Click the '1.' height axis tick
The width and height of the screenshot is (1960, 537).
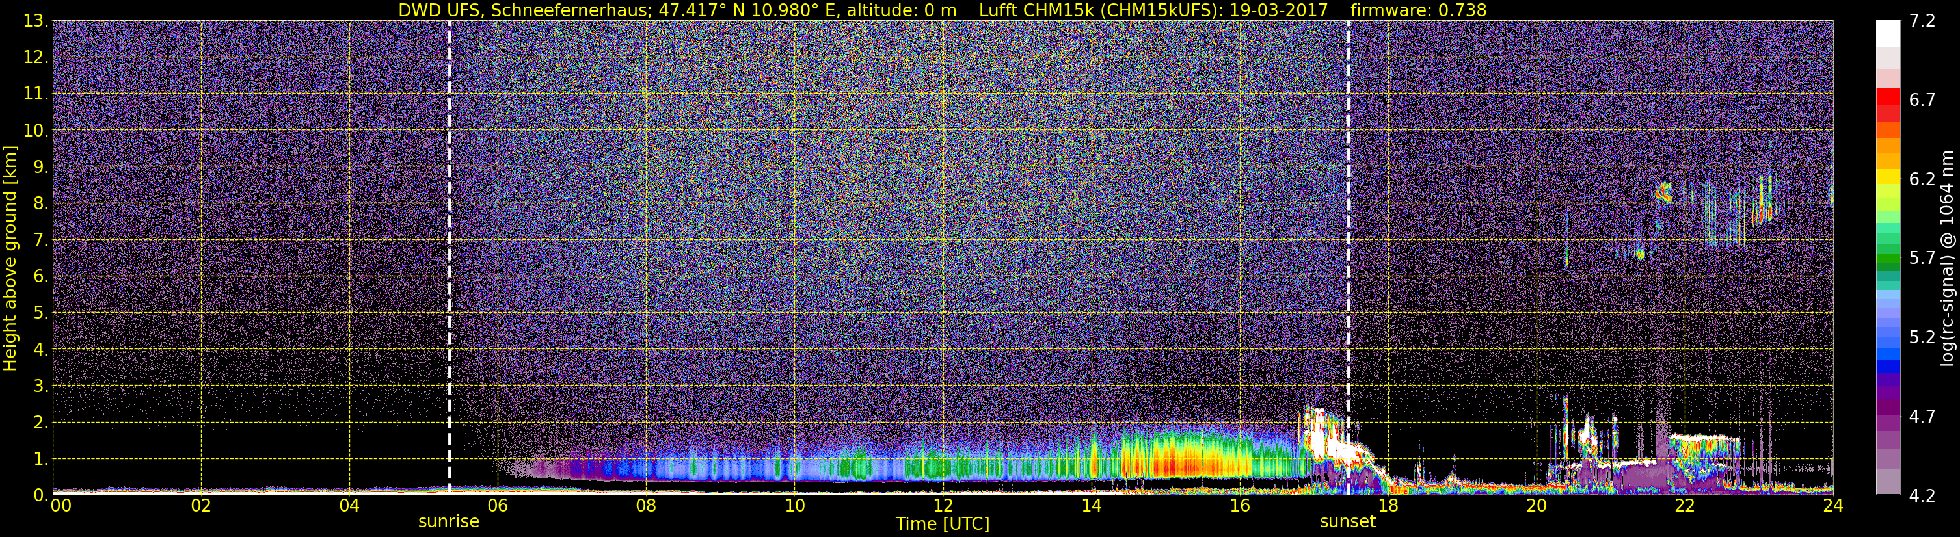[x=41, y=458]
